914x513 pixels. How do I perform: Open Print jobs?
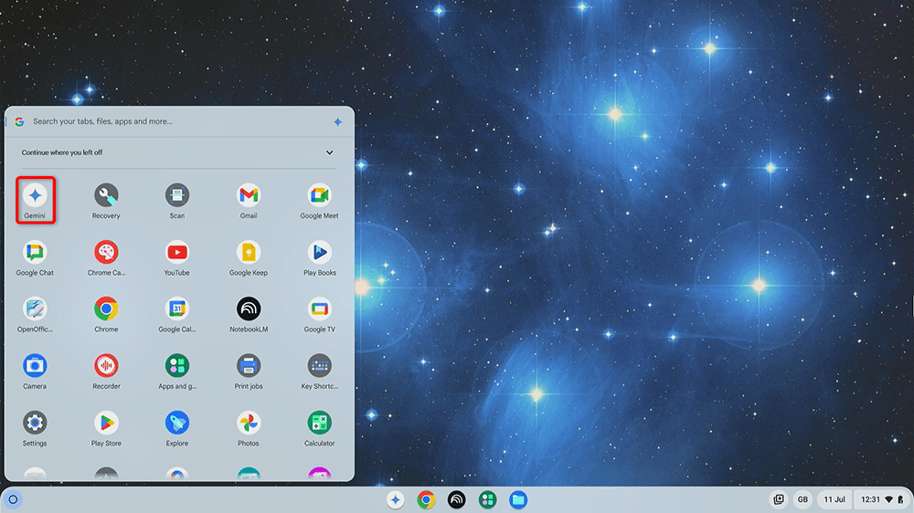pos(249,372)
